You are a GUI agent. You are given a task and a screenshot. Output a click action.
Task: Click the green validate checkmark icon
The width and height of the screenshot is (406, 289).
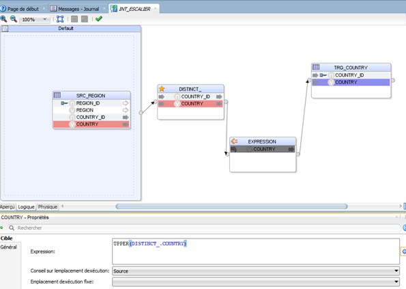[99, 18]
